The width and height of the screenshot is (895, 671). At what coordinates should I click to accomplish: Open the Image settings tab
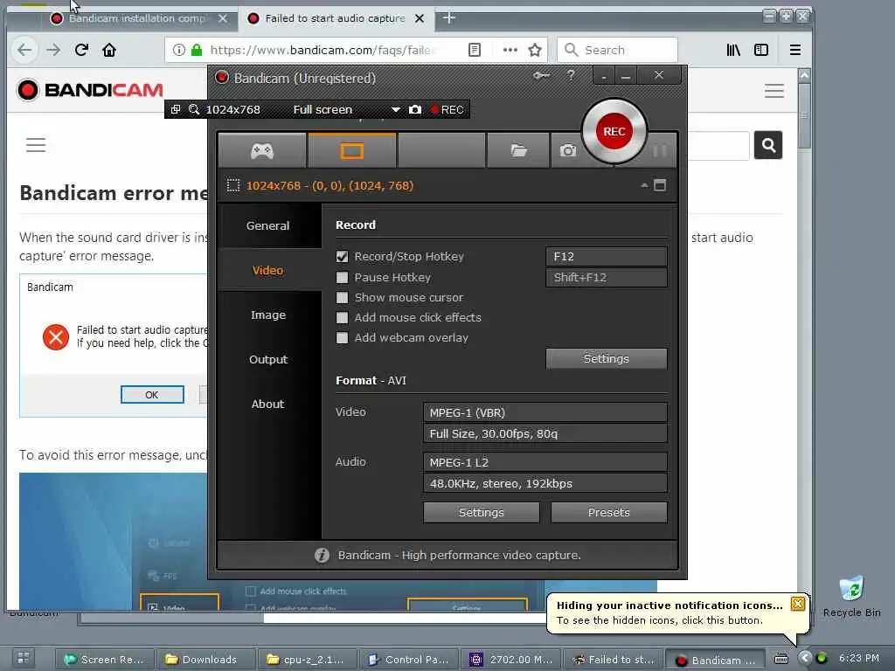pyautogui.click(x=267, y=315)
